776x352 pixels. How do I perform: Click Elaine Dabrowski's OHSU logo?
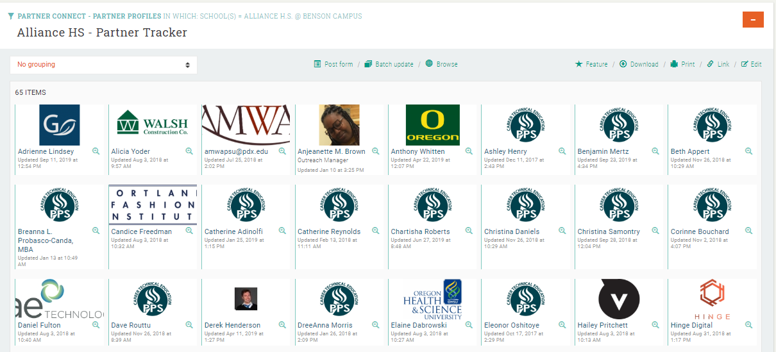point(433,299)
